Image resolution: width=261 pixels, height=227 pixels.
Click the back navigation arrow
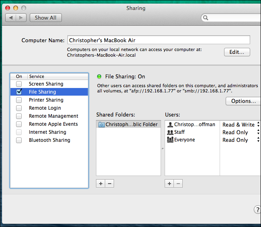(x=11, y=18)
